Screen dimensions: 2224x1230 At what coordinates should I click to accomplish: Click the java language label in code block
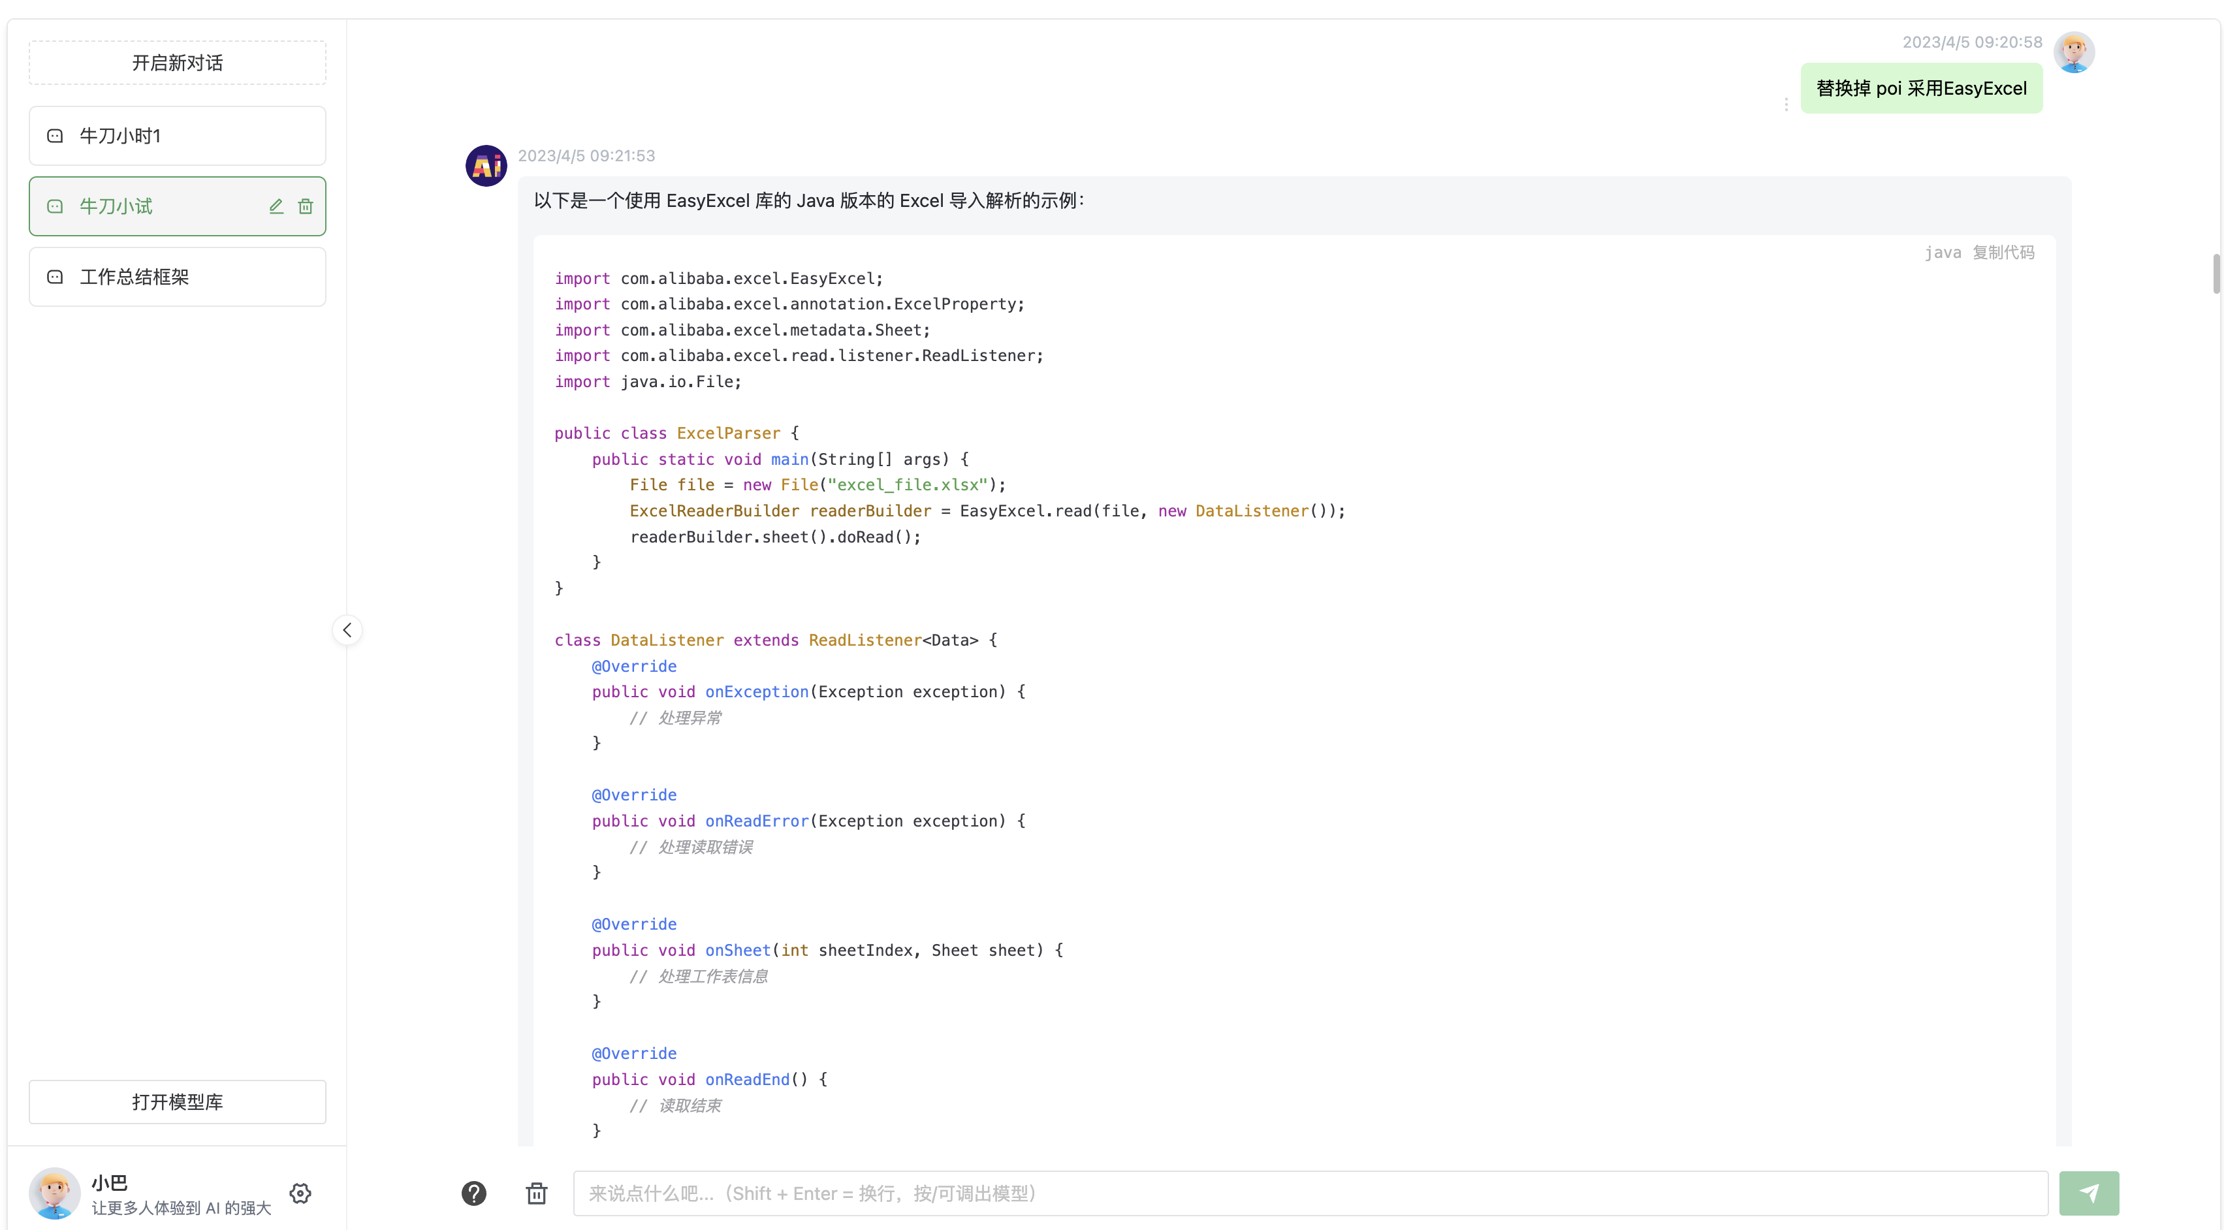coord(1943,253)
